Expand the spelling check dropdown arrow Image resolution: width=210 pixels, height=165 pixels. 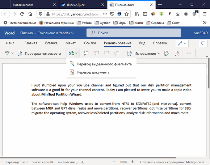pos(12,53)
